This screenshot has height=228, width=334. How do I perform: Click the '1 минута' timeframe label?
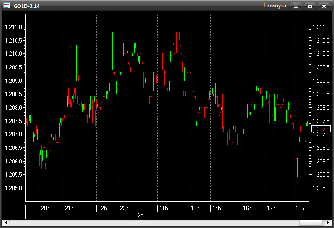274,6
